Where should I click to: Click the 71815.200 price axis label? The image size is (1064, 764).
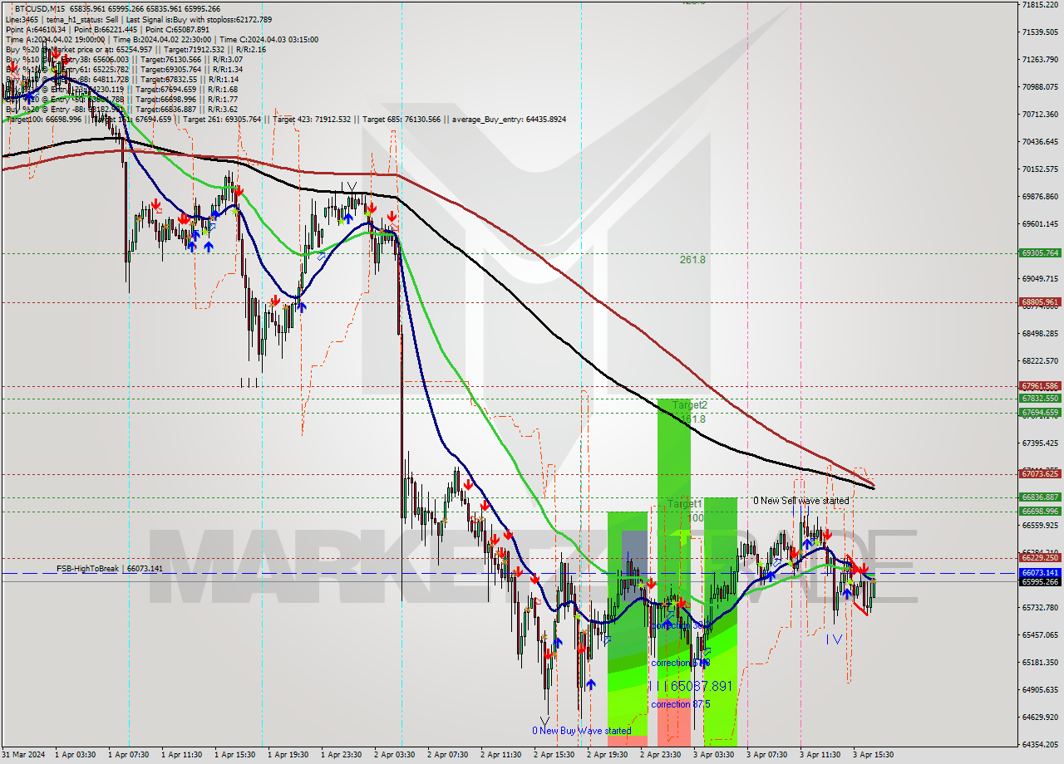[x=1039, y=5]
